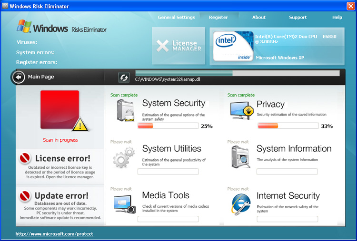Open the About menu item
The image size is (357, 241).
click(258, 17)
